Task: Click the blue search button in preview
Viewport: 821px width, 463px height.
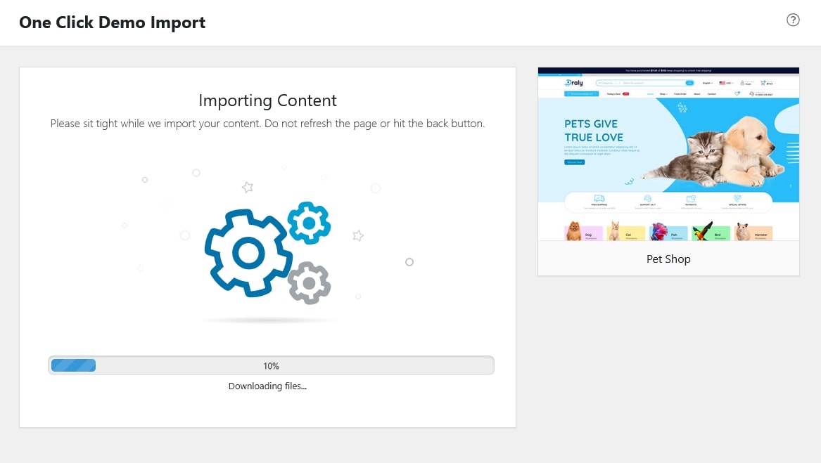Action: (x=689, y=82)
